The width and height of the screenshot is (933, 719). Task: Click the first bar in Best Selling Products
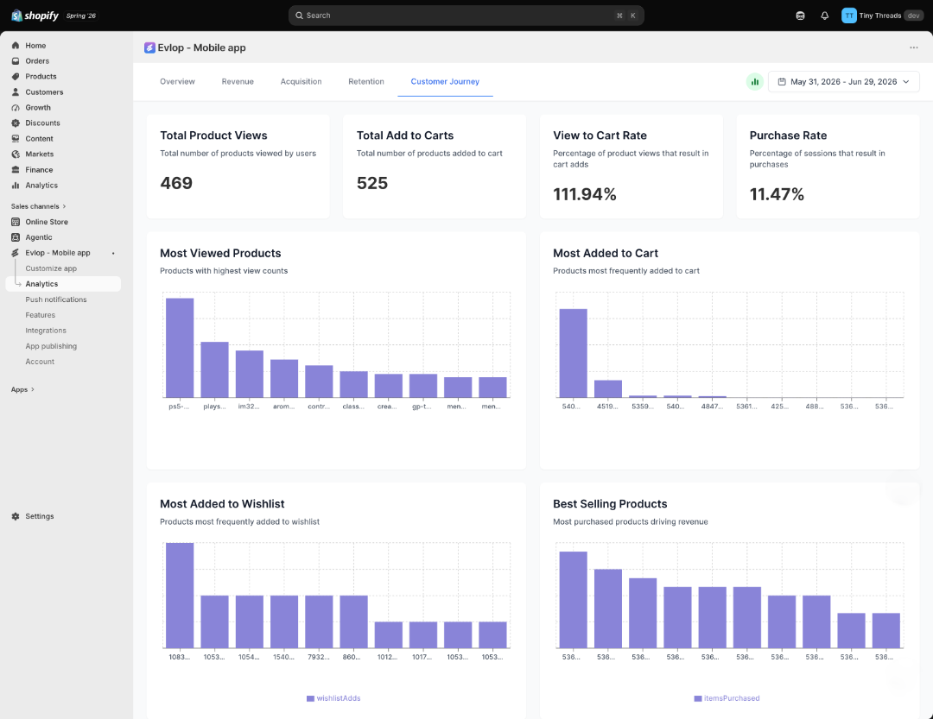coord(573,600)
